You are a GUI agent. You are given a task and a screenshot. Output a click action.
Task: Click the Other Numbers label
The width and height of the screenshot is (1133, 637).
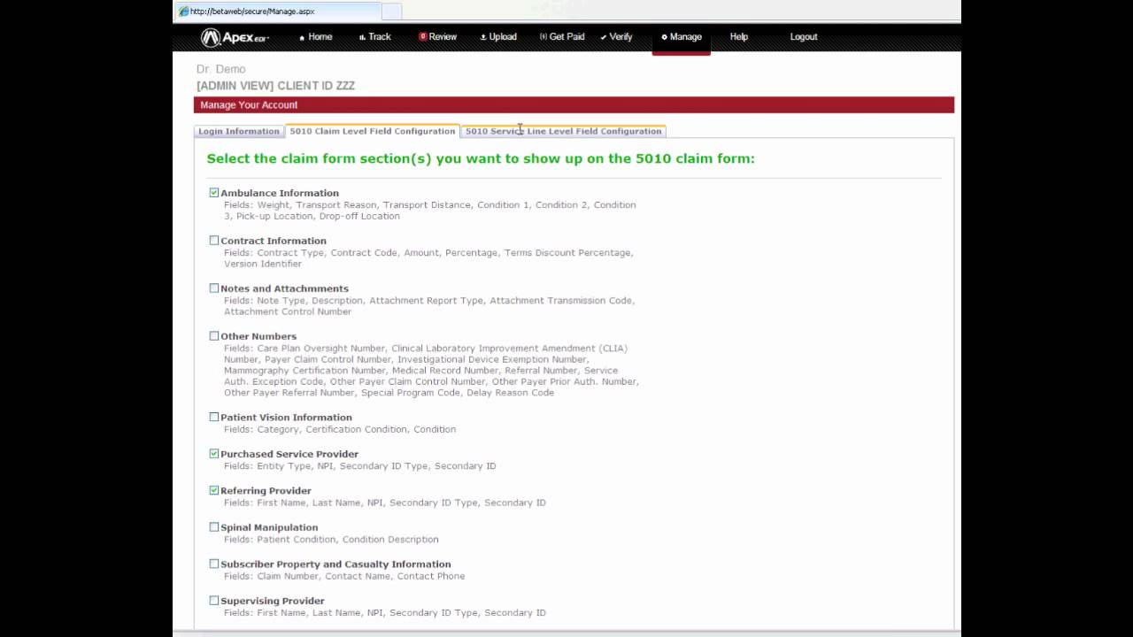[258, 336]
